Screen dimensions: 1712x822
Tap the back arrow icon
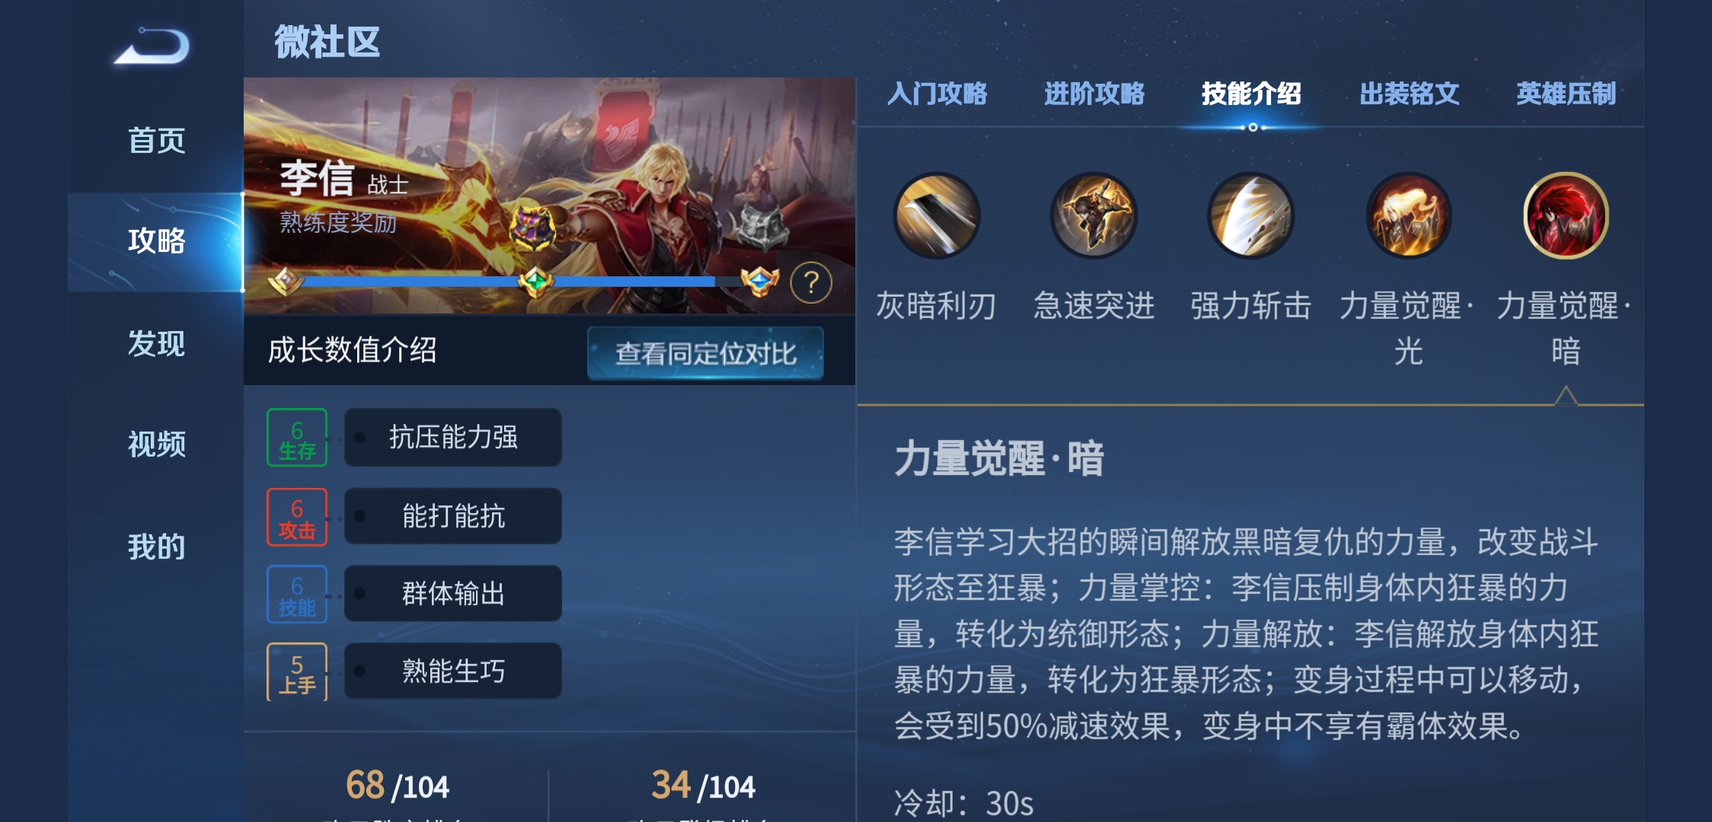(152, 46)
